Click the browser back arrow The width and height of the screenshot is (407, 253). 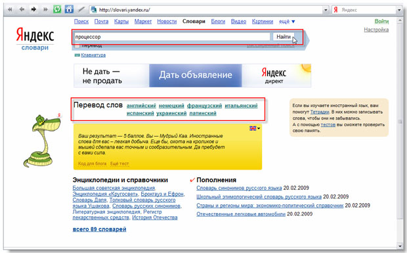click(22, 10)
